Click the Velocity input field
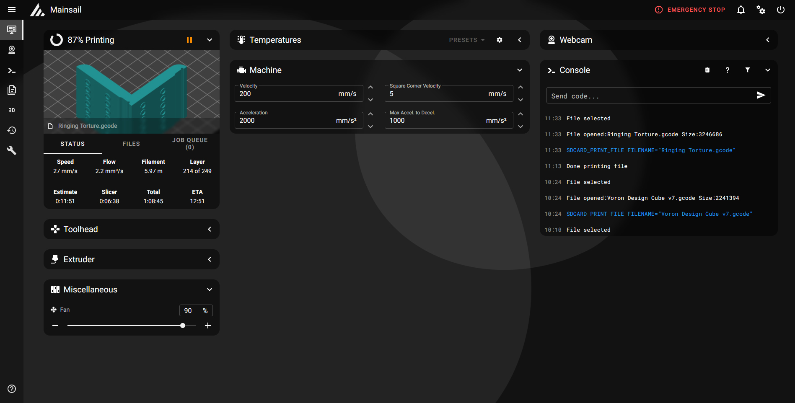This screenshot has height=403, width=795. tap(299, 93)
